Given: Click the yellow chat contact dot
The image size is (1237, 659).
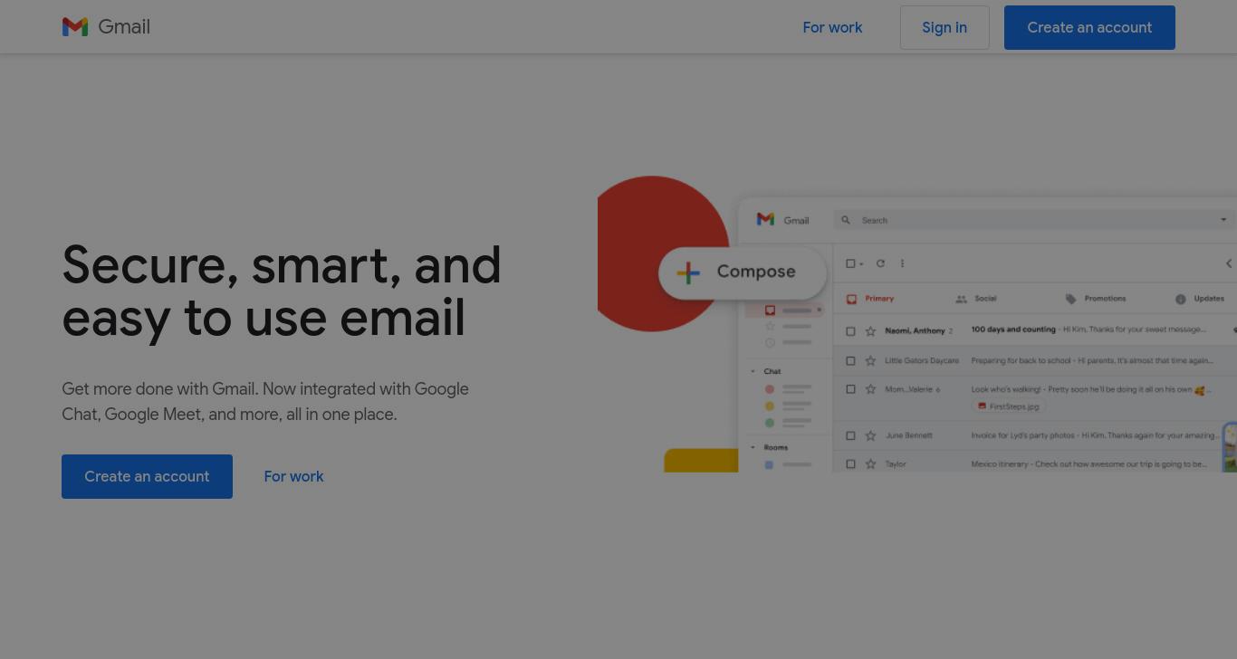Looking at the screenshot, I should coord(770,406).
